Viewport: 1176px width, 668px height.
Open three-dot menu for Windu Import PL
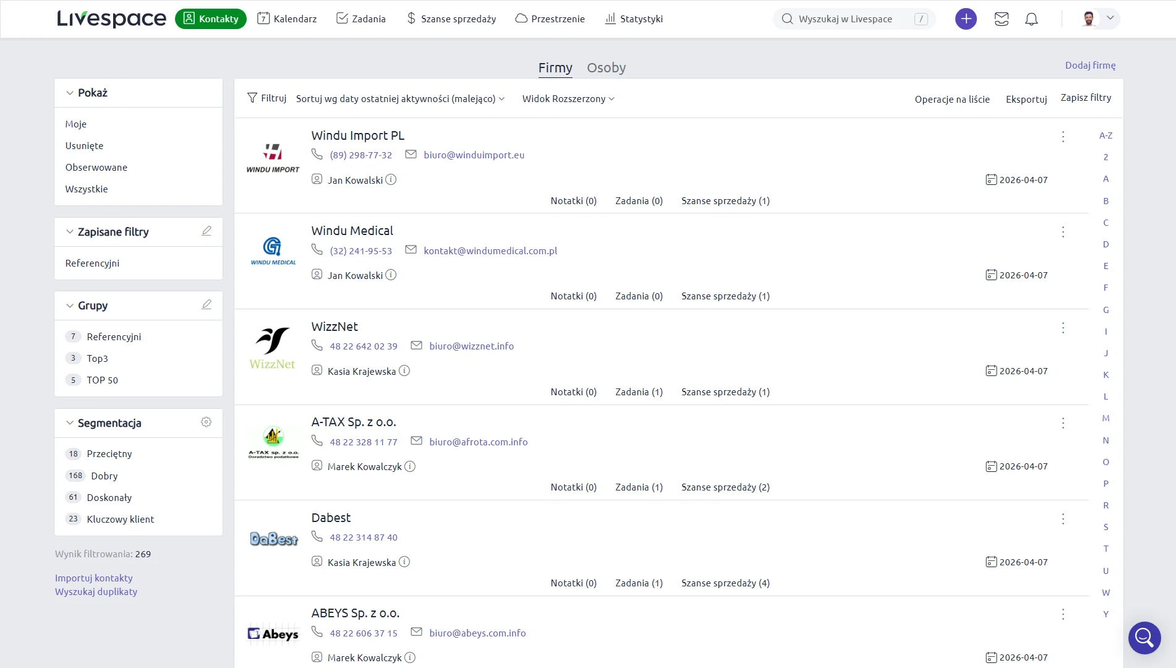[1063, 137]
